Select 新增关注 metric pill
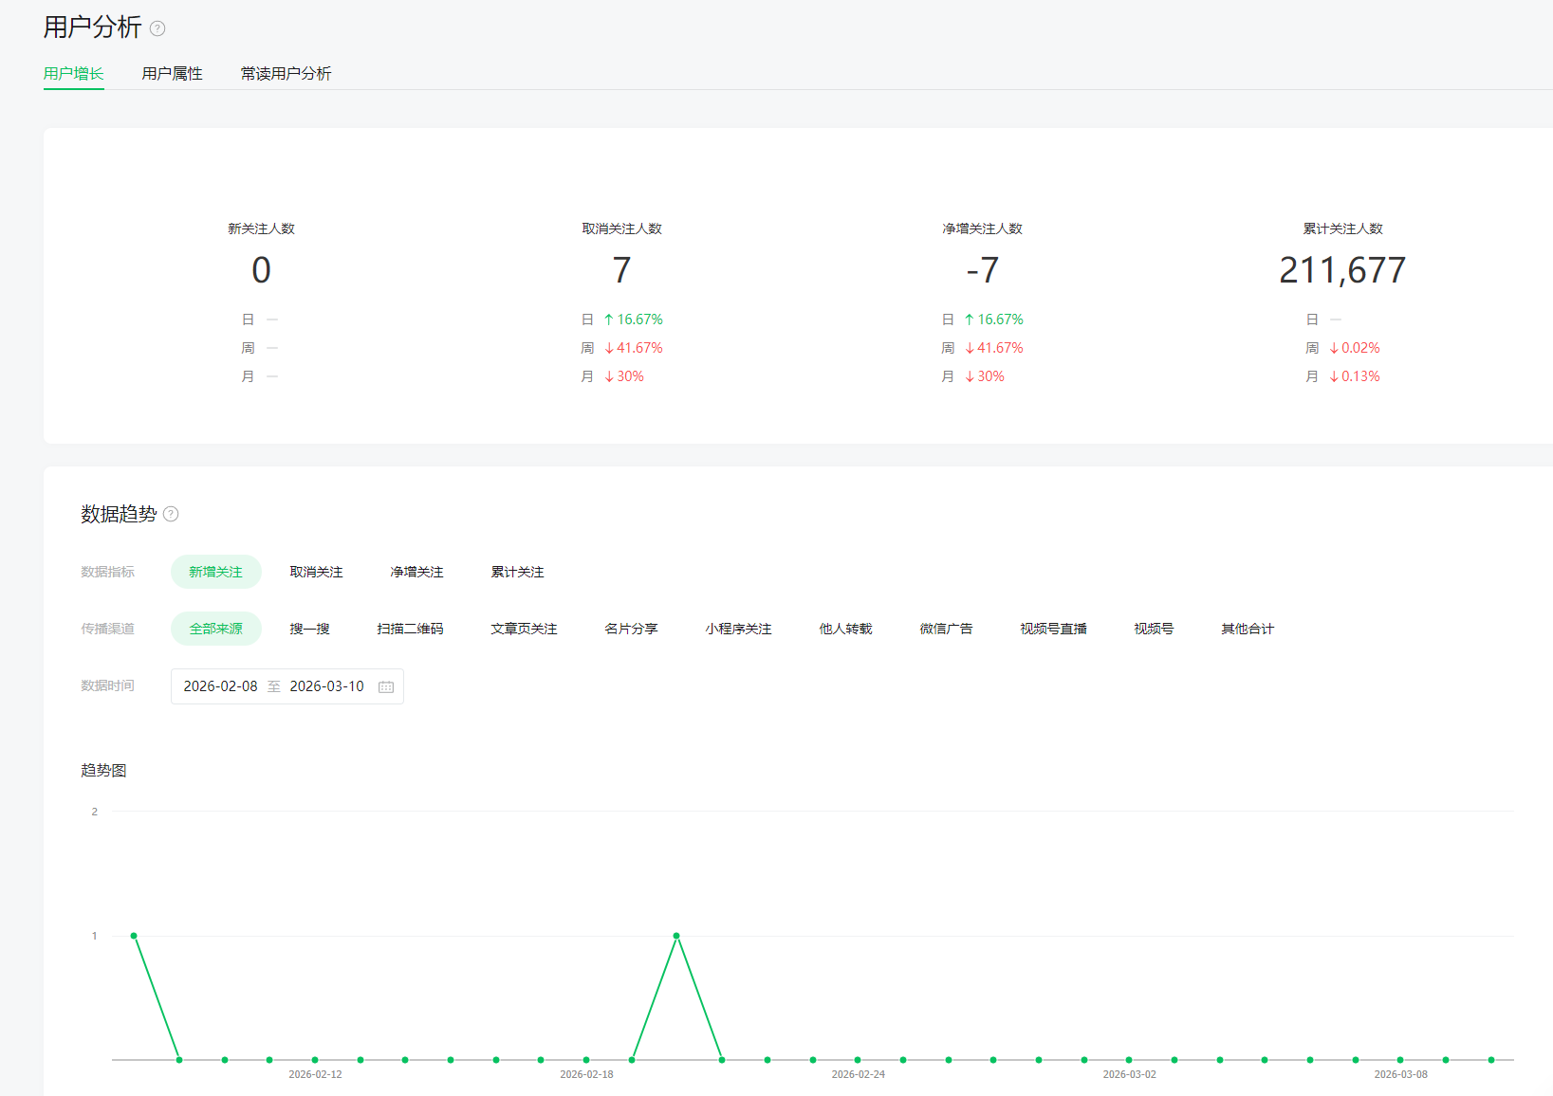 tap(215, 572)
